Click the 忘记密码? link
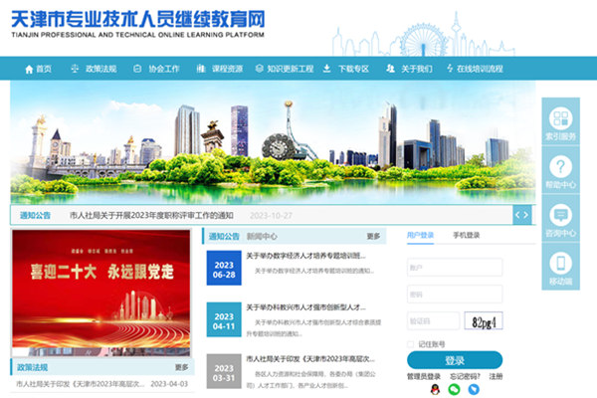 (465, 377)
